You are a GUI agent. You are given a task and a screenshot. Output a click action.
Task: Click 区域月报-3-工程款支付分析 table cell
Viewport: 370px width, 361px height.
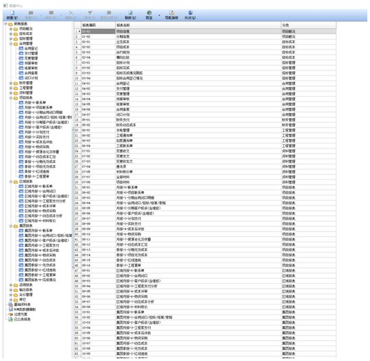(x=198, y=286)
